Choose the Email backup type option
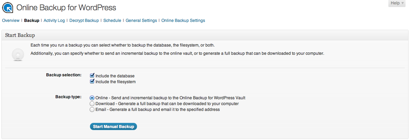 [92, 110]
